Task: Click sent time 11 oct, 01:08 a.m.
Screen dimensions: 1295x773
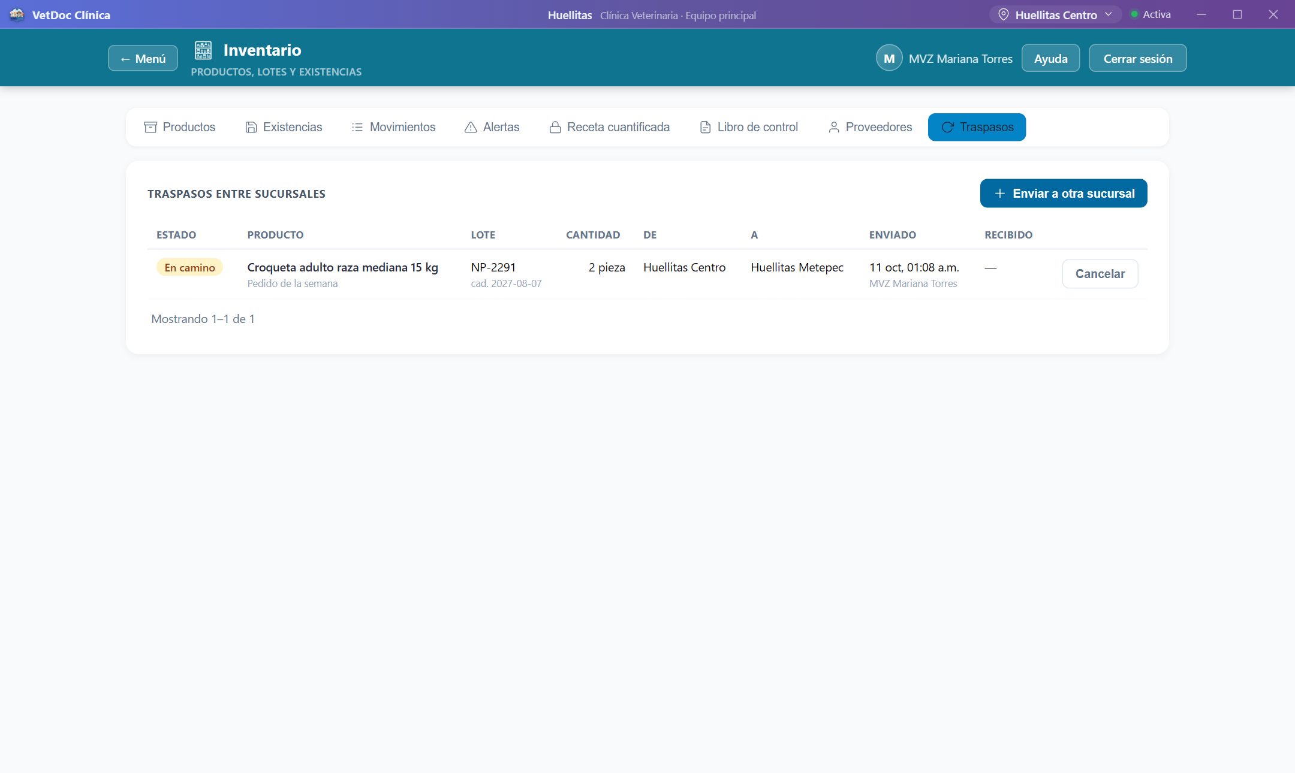Action: 914,267
